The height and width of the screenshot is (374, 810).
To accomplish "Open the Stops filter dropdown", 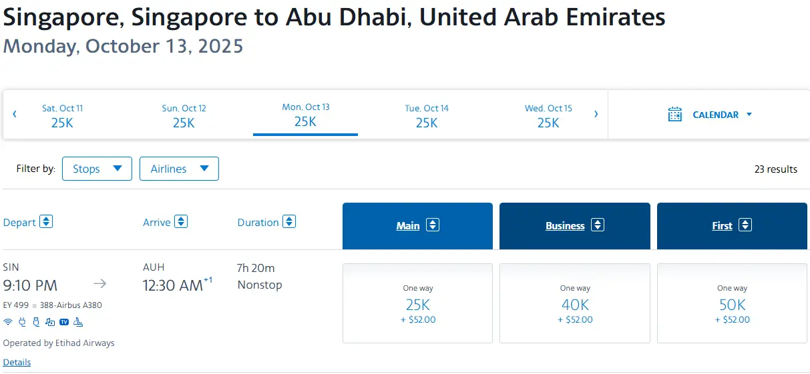I will (97, 169).
